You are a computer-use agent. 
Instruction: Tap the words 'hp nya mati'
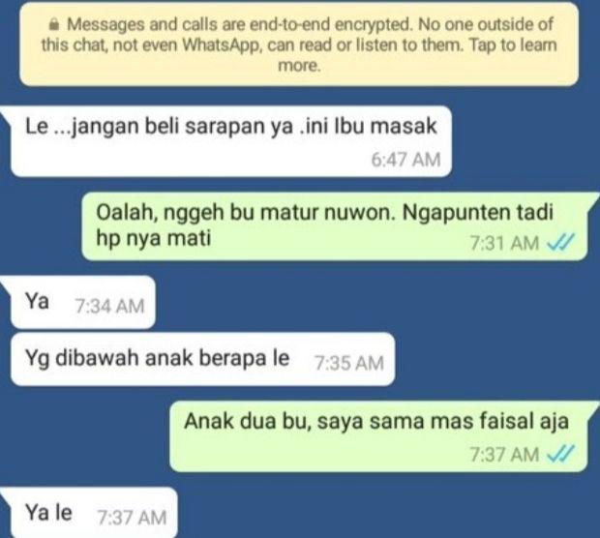click(x=154, y=238)
